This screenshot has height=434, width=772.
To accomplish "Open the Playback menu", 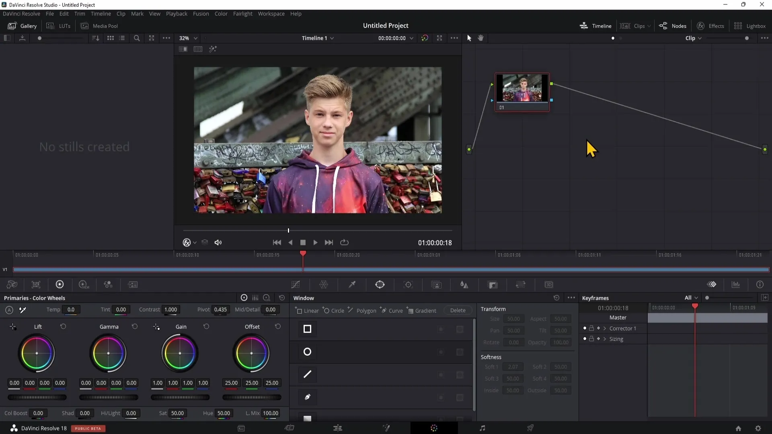I will pos(177,14).
